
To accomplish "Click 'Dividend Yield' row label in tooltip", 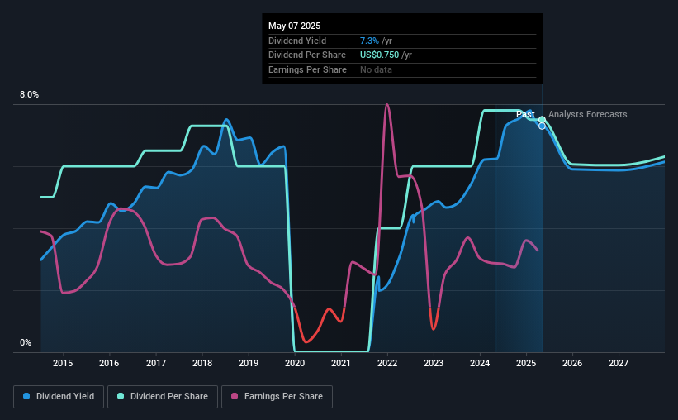I will pyautogui.click(x=297, y=41).
